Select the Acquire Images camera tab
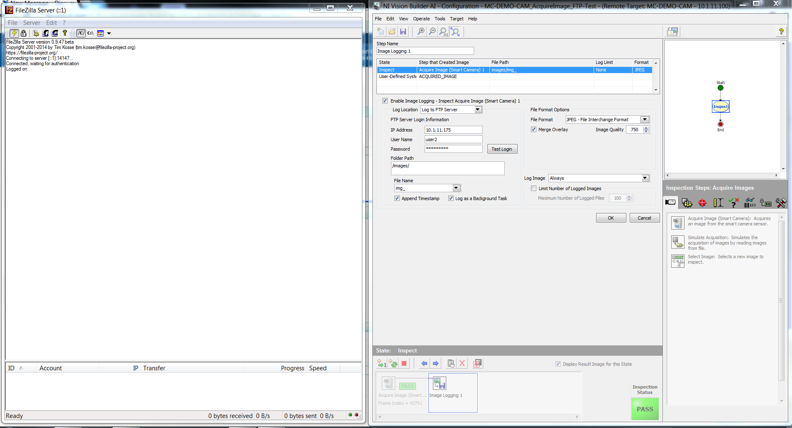Screen dimensions: 792x428 [x=670, y=203]
